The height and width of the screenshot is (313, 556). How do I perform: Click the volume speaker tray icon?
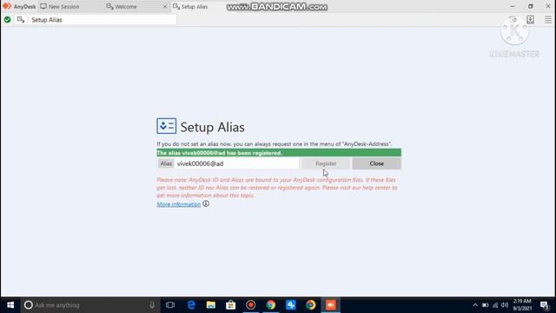(x=505, y=305)
